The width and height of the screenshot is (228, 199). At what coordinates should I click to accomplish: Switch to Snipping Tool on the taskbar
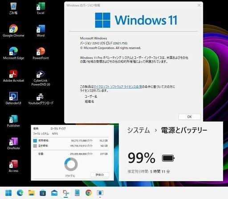pyautogui.click(x=66, y=193)
